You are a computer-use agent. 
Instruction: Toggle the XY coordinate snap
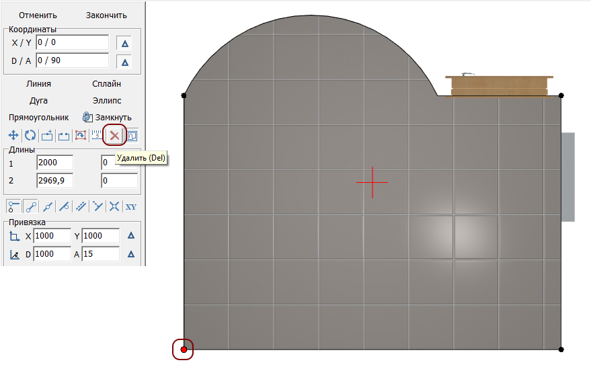point(131,206)
